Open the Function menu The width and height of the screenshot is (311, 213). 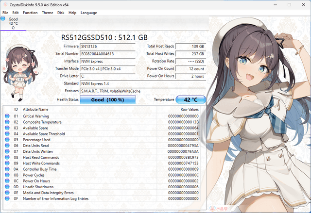click(x=30, y=13)
